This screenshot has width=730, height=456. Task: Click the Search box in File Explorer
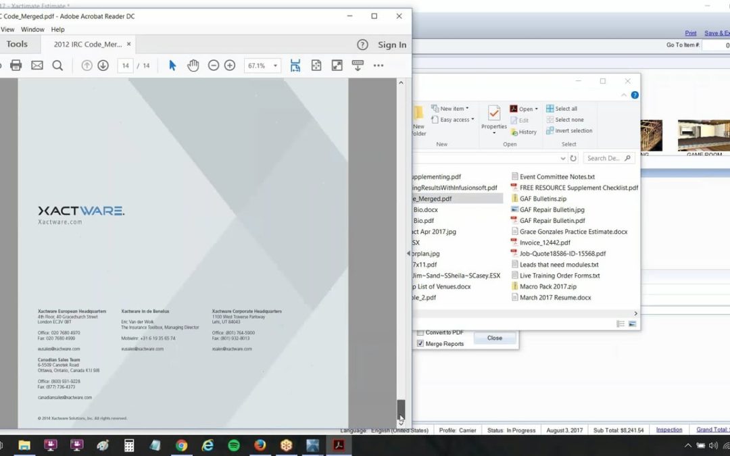click(x=610, y=158)
